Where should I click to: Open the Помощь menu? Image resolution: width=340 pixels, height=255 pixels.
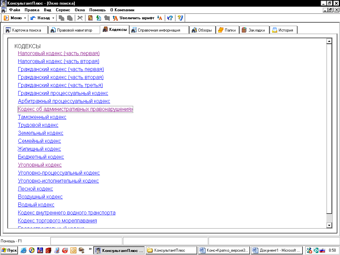(97, 10)
